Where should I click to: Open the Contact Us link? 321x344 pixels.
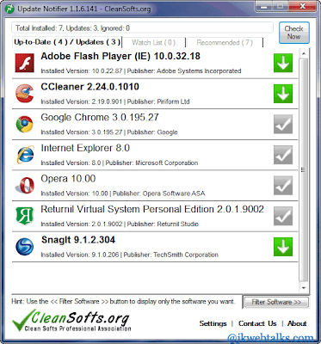[x=257, y=323]
